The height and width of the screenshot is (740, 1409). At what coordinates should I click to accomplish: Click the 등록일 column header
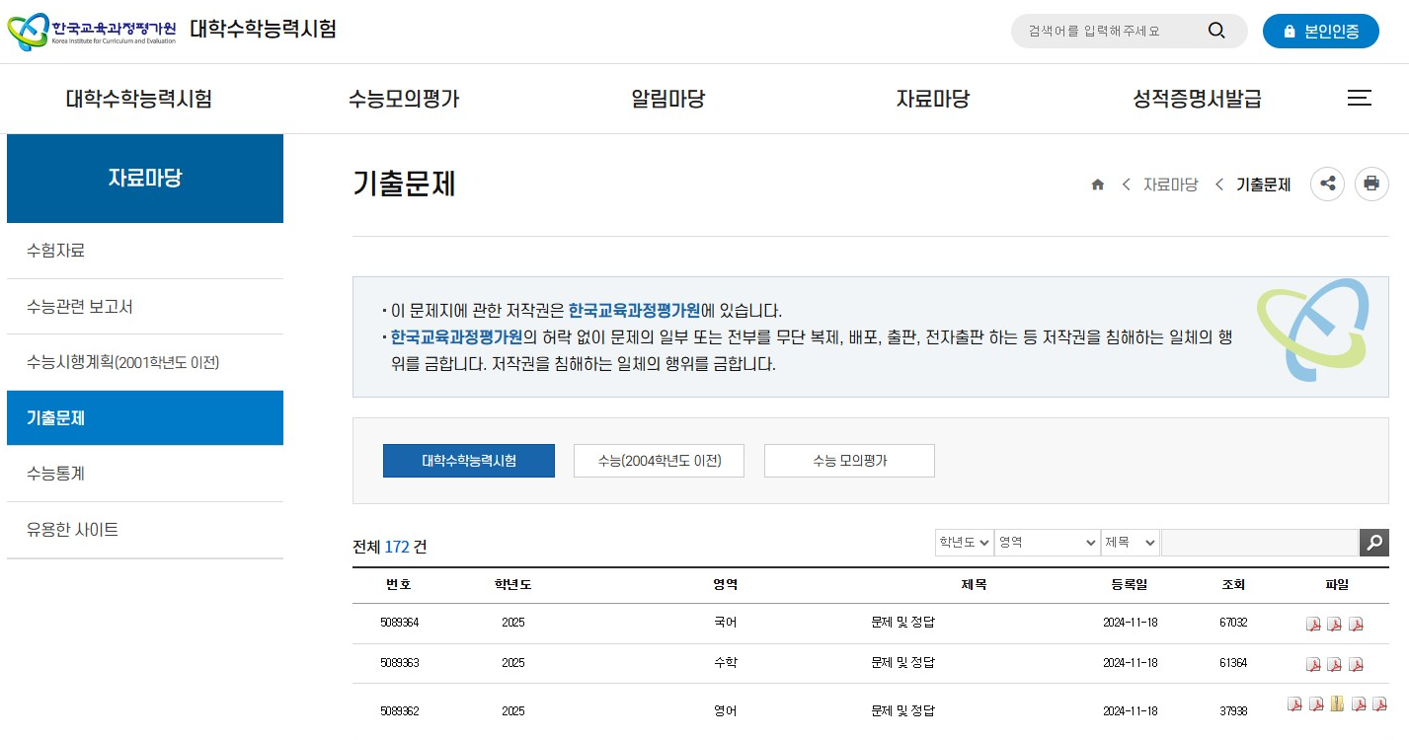click(1130, 585)
